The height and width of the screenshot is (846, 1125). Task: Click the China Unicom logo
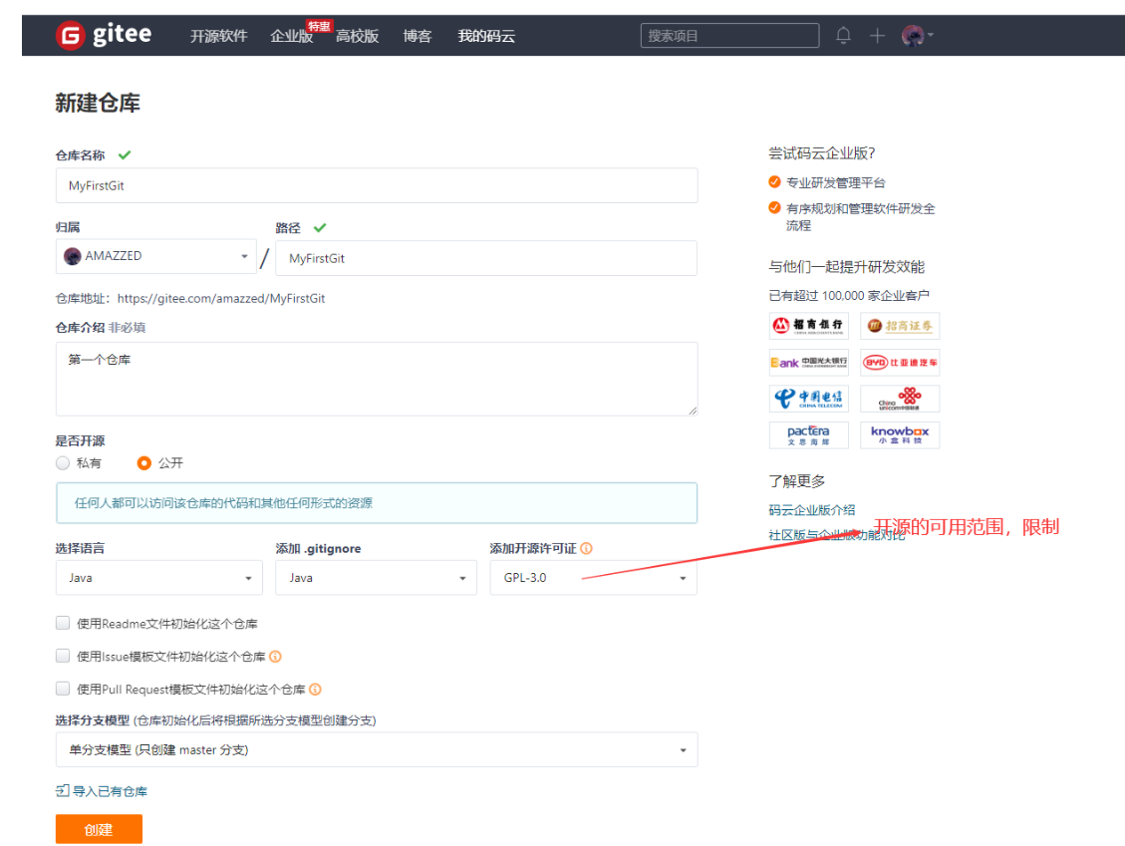[900, 399]
